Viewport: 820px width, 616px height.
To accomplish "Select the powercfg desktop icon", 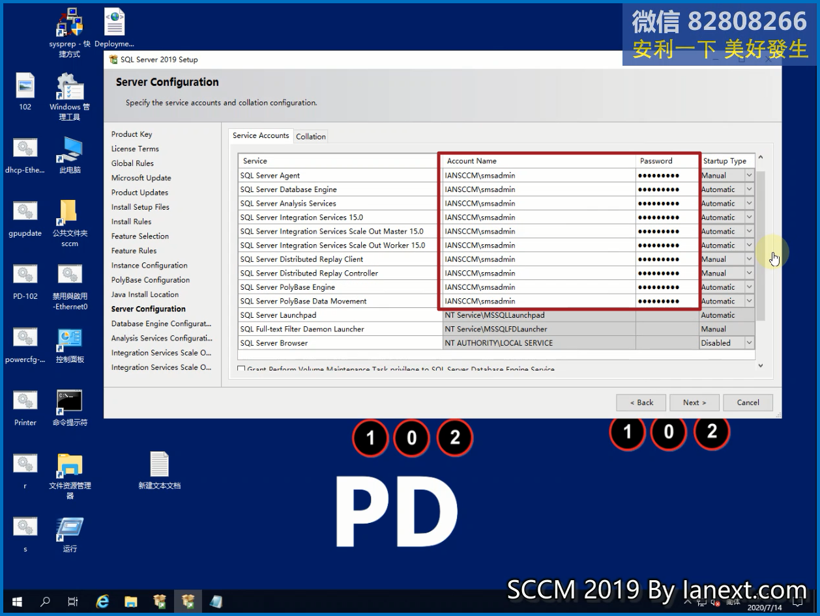I will pos(25,344).
